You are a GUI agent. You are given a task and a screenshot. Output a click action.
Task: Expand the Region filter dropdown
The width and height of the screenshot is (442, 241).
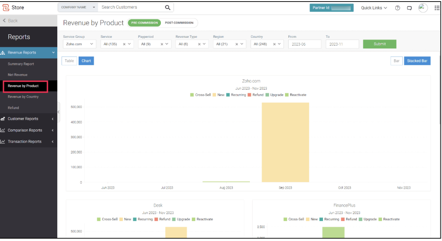(242, 44)
